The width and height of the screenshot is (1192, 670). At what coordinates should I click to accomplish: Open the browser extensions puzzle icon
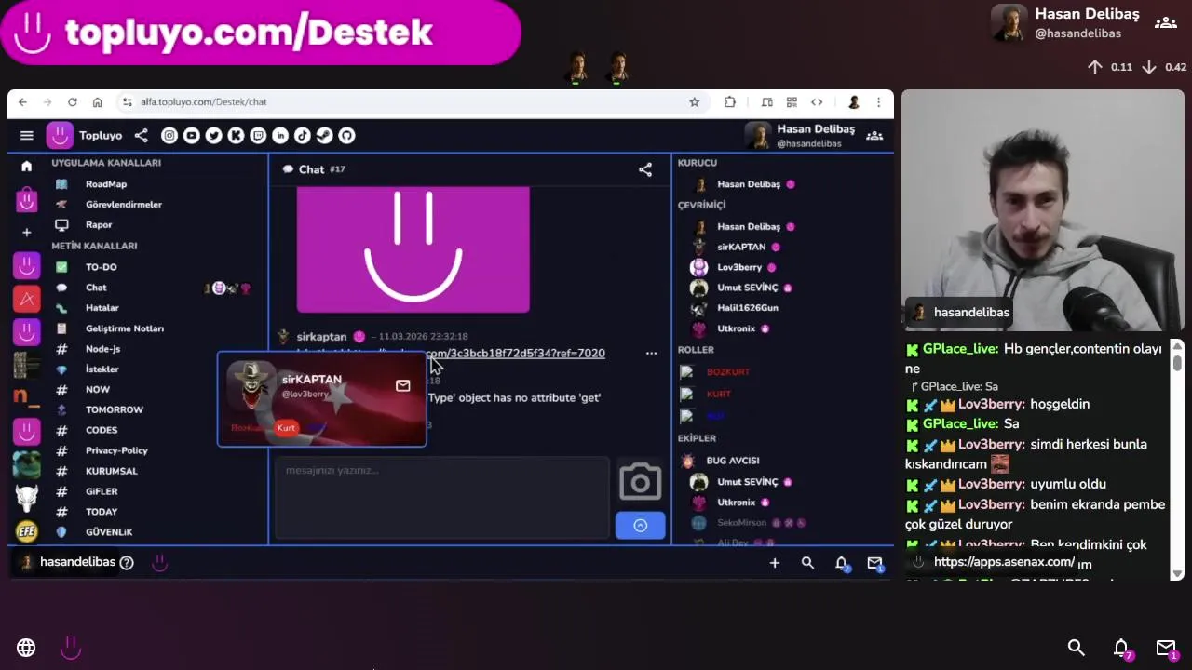click(x=730, y=102)
